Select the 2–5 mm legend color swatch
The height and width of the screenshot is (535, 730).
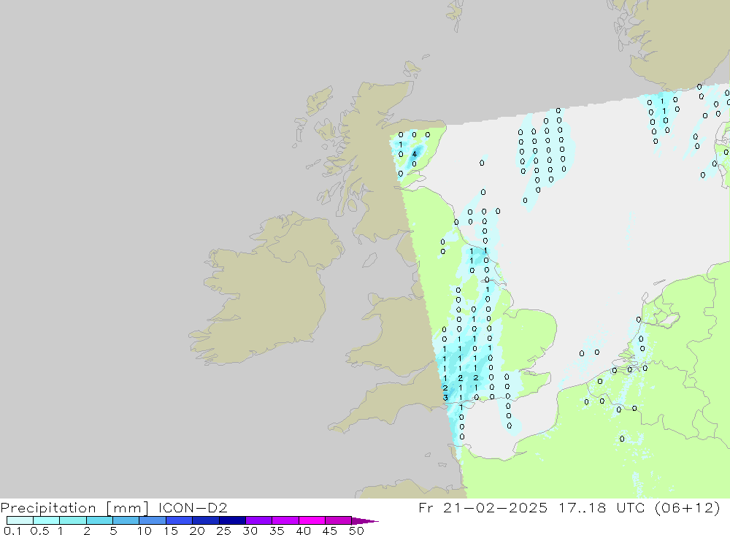coord(99,520)
